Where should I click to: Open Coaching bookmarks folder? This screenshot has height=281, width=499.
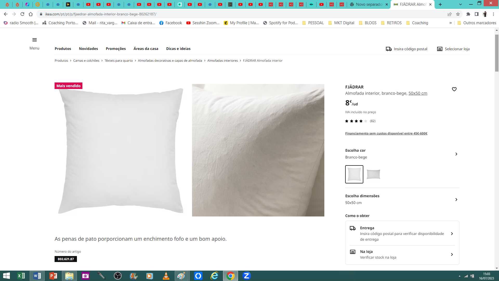417,23
